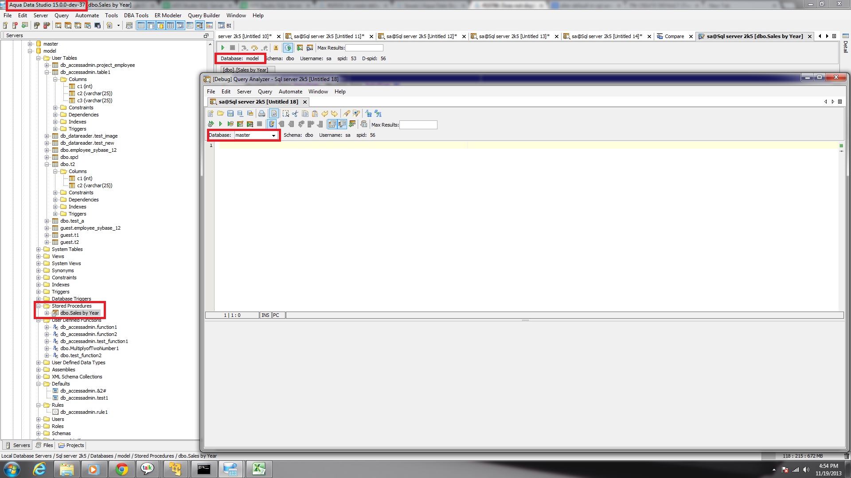Click the Execute (green play) icon in Query Analyzer
851x478 pixels.
pos(220,124)
